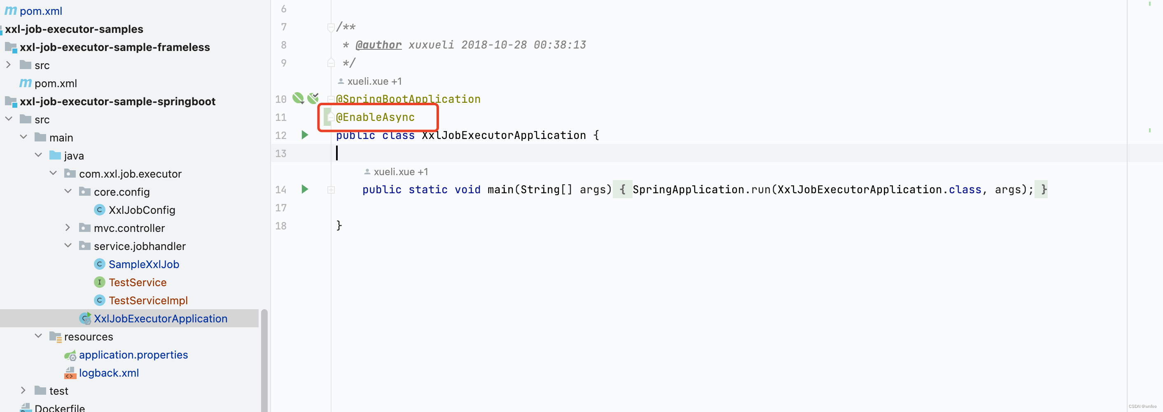1163x412 pixels.
Task: Select application.properties file
Action: pyautogui.click(x=133, y=355)
